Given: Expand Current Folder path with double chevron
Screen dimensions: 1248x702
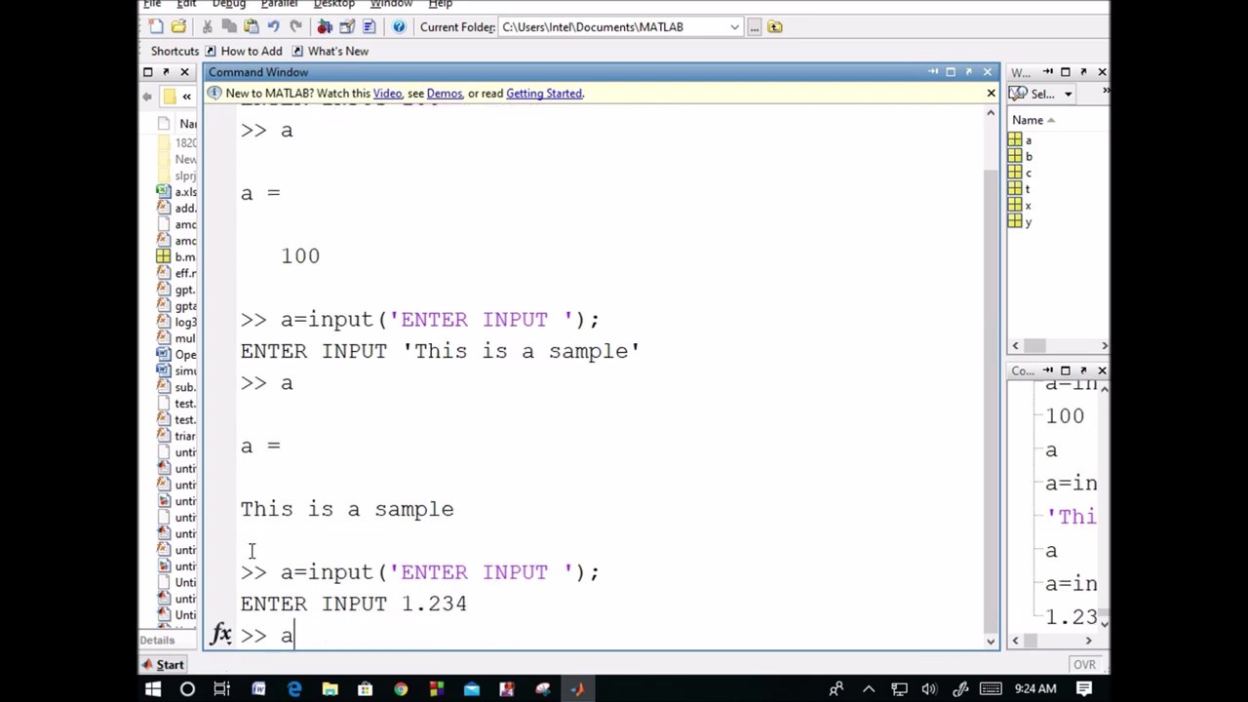Looking at the screenshot, I should pos(186,97).
